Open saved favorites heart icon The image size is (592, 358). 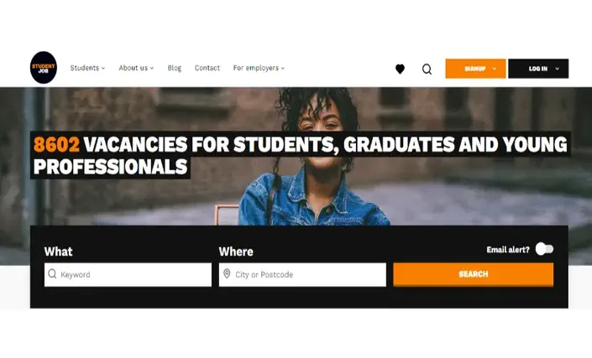[400, 69]
